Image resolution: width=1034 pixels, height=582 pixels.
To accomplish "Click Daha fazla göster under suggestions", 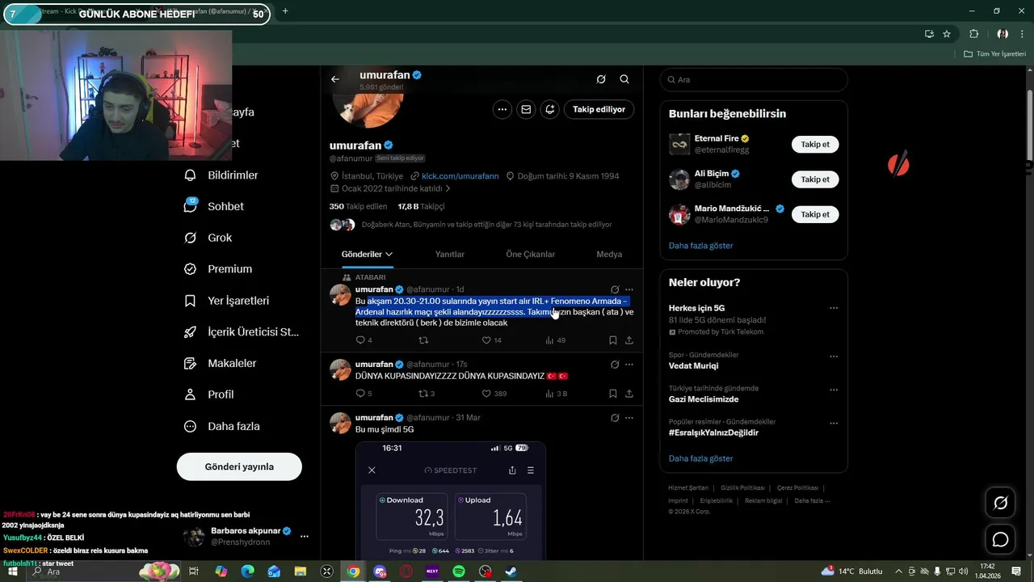I will coord(700,246).
